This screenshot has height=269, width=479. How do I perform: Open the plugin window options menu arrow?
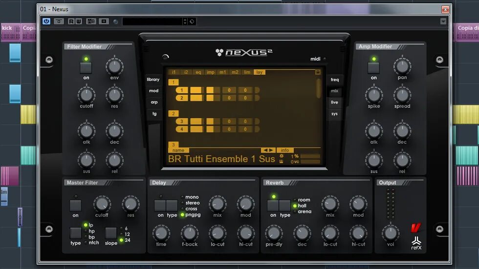click(443, 21)
